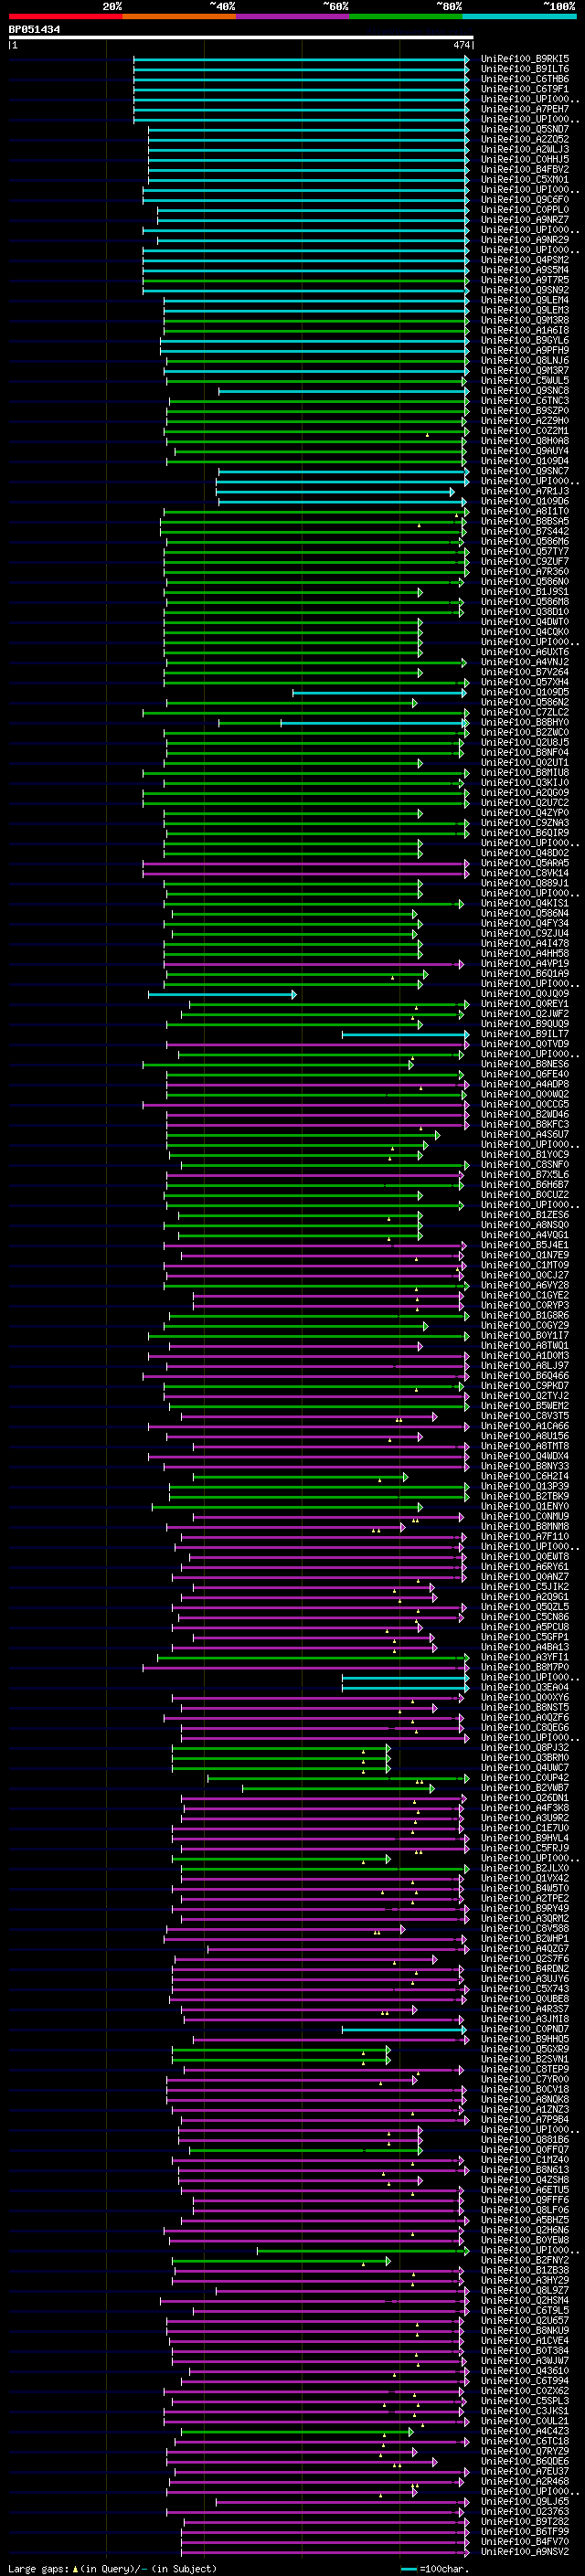The image size is (585, 2576).
Task: Click the orange segment of the identity color scale
Action: 179,16
